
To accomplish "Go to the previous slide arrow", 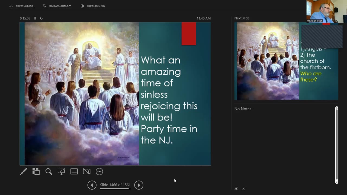I will click(x=92, y=185).
